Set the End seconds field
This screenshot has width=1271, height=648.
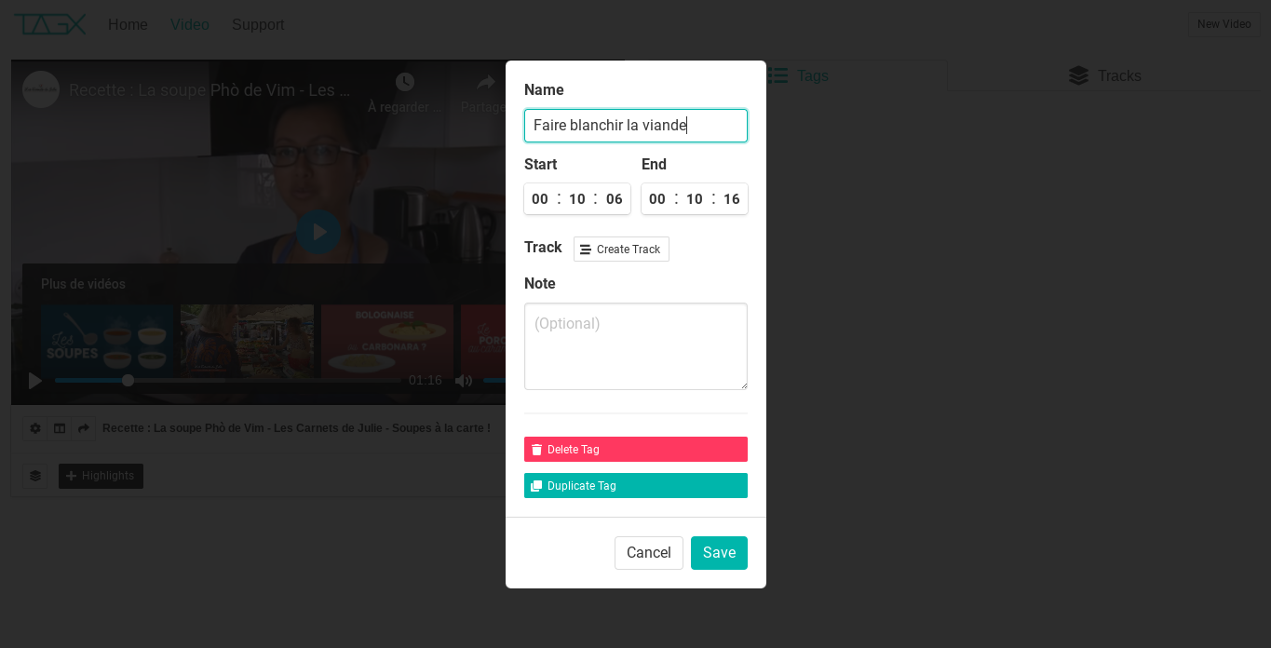tap(732, 199)
